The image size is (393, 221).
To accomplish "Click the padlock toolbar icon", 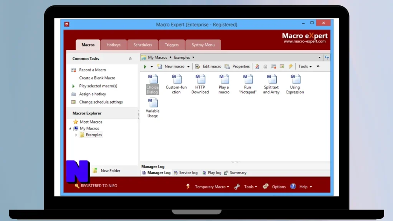I will pos(265,66).
